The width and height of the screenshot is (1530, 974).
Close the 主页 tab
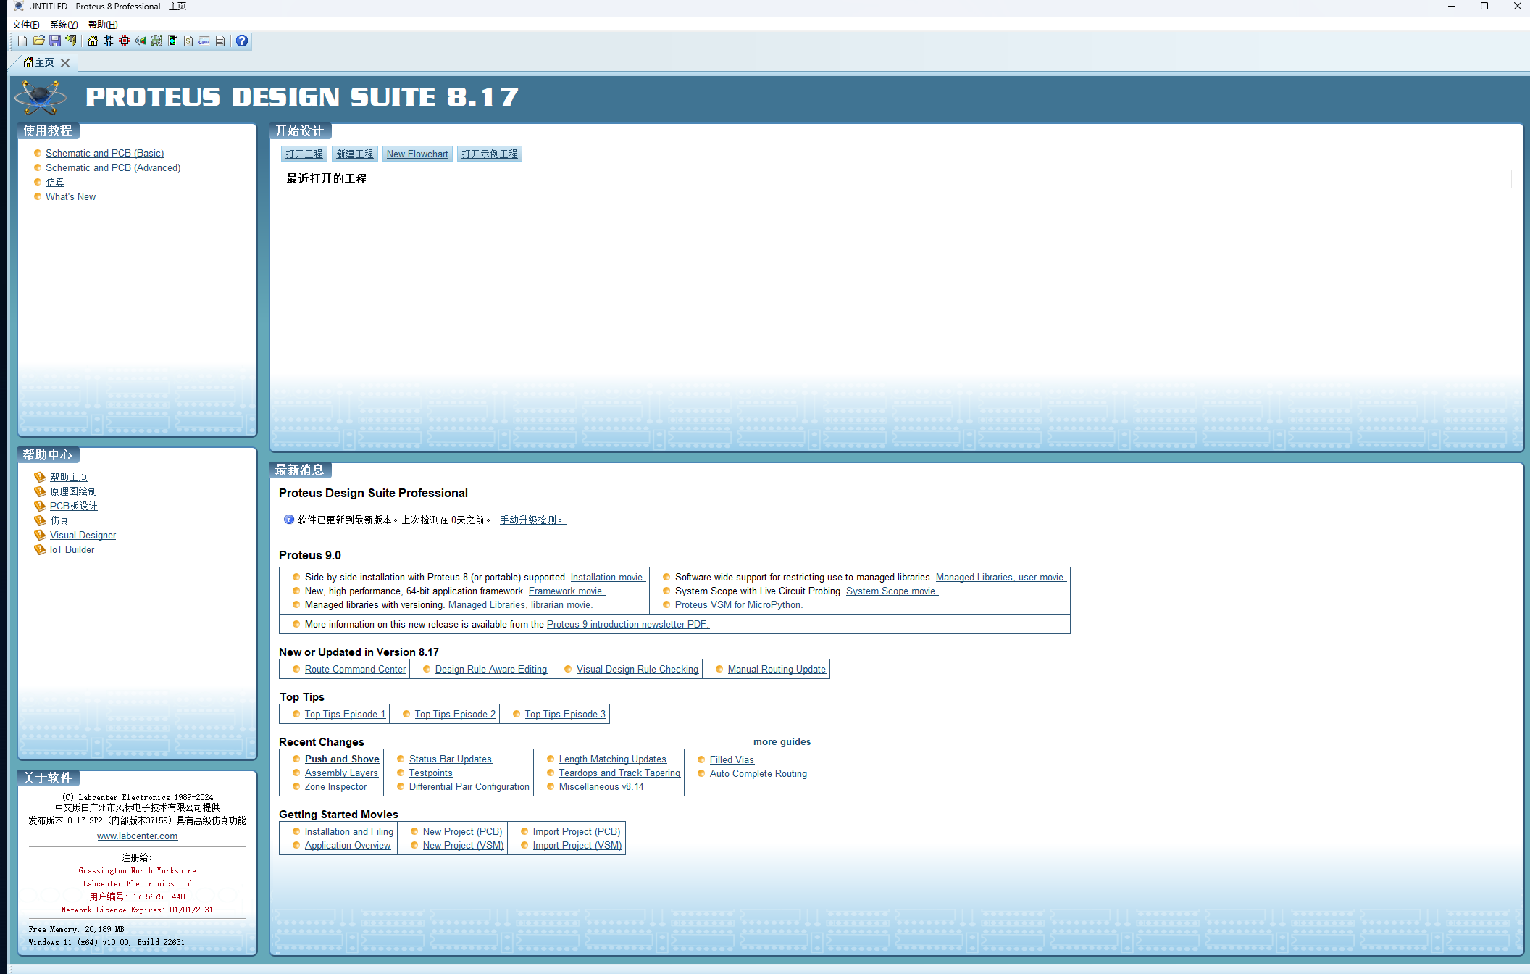point(65,63)
